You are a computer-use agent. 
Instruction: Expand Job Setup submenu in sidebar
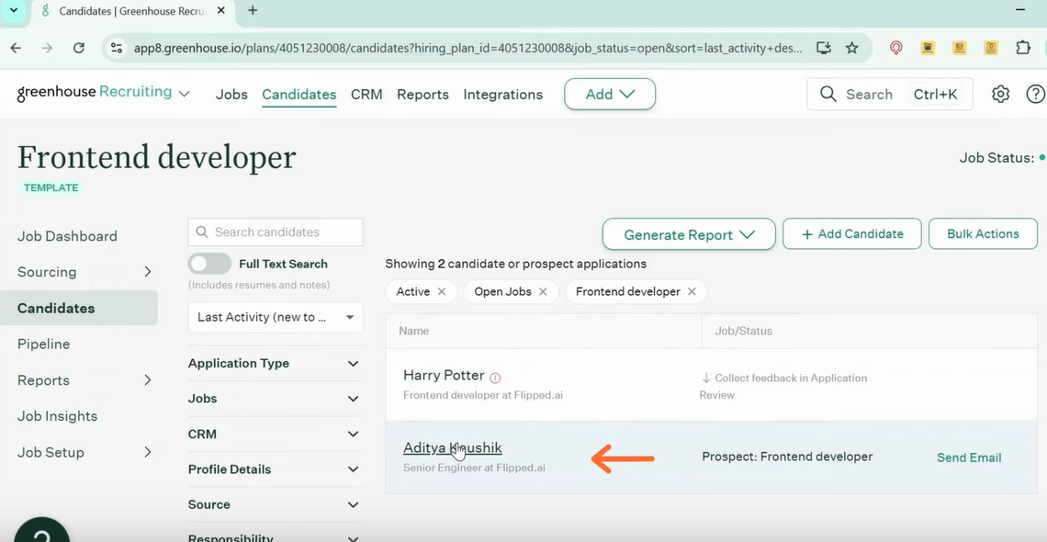click(148, 452)
